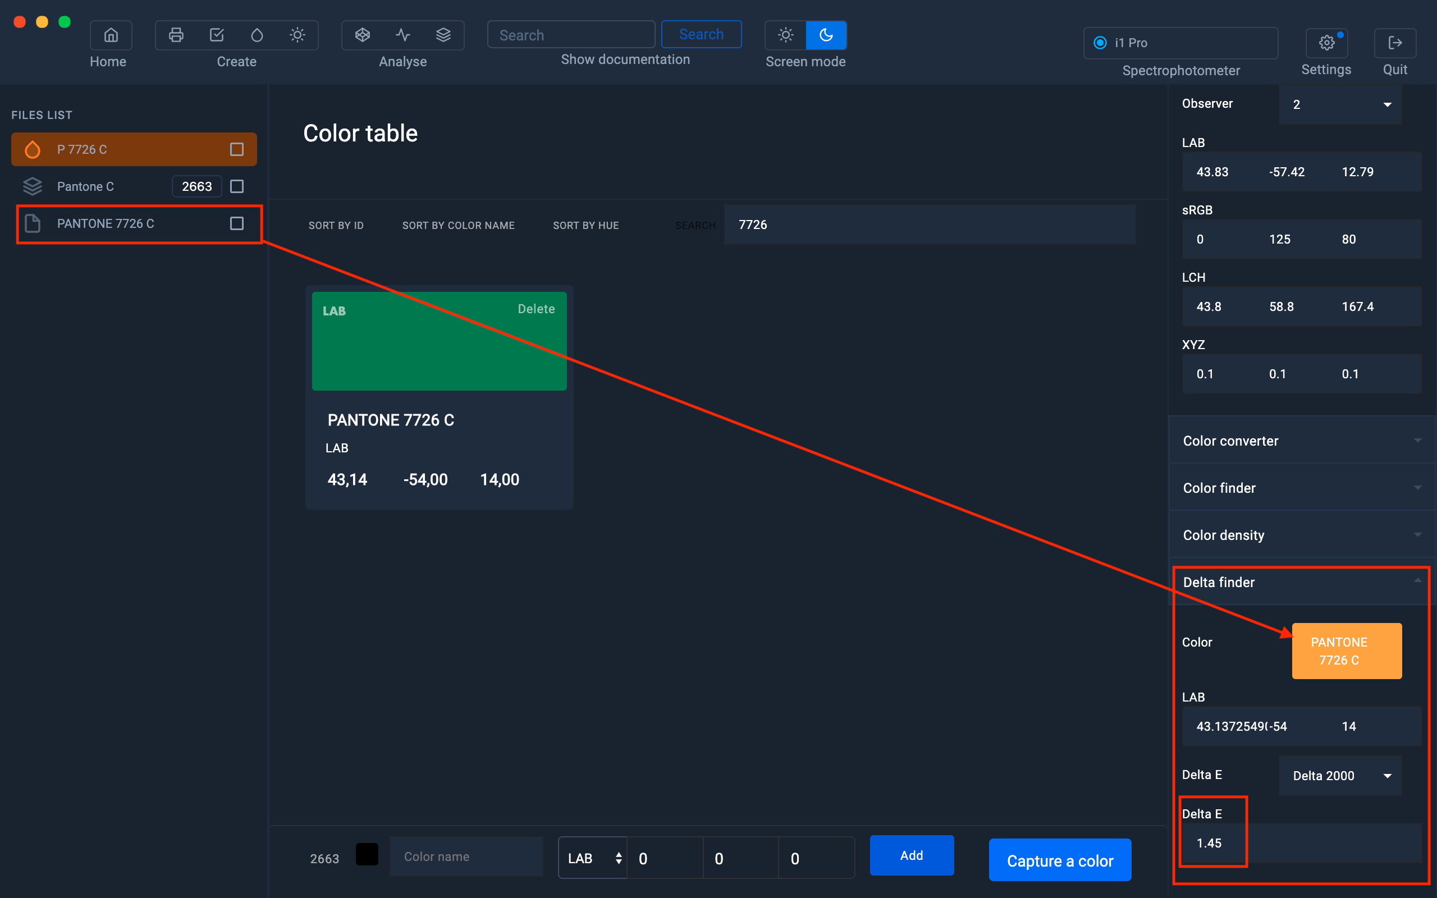This screenshot has width=1437, height=898.
Task: Expand the Color finder panel
Action: coord(1302,488)
